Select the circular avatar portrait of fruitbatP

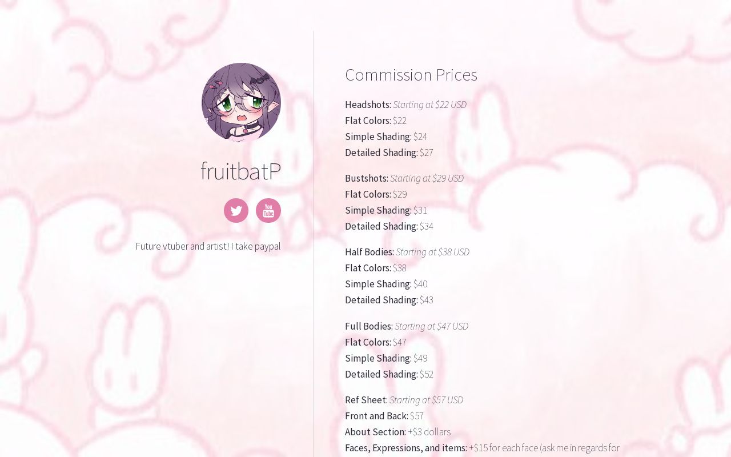point(241,103)
